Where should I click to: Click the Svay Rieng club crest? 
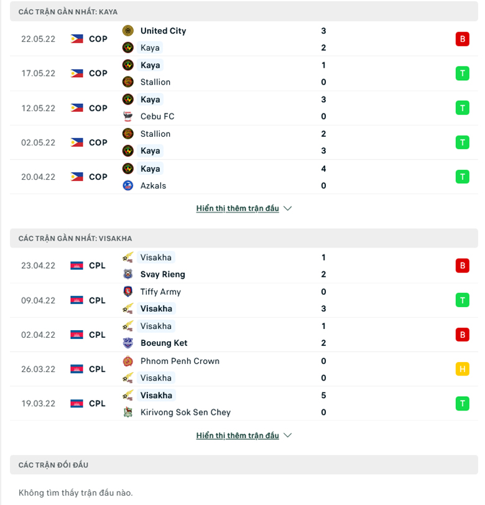point(128,274)
